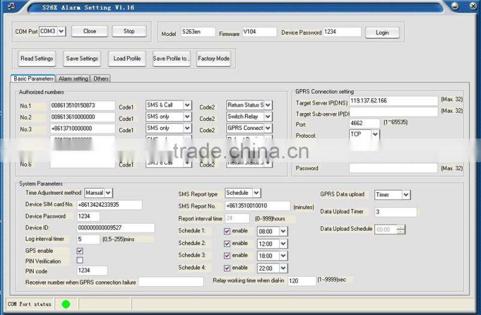Switch to the Alarm setting tab
This screenshot has width=481, height=315.
pos(73,79)
